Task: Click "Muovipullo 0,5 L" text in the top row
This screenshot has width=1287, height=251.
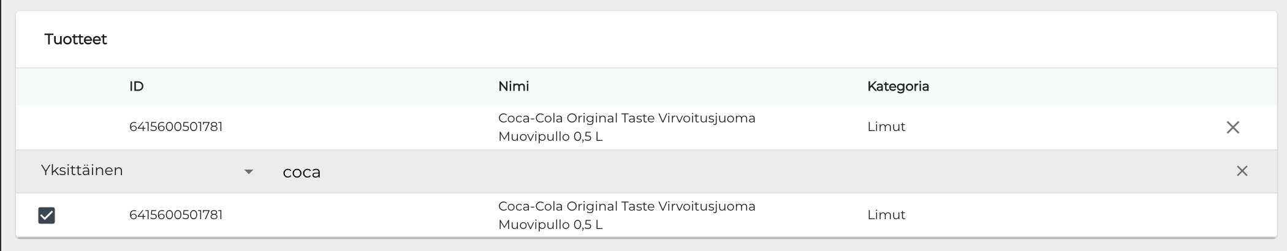Action: pos(550,137)
